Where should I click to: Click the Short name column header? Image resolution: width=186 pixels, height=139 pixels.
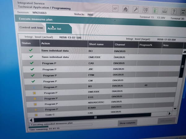pyautogui.click(x=96, y=44)
